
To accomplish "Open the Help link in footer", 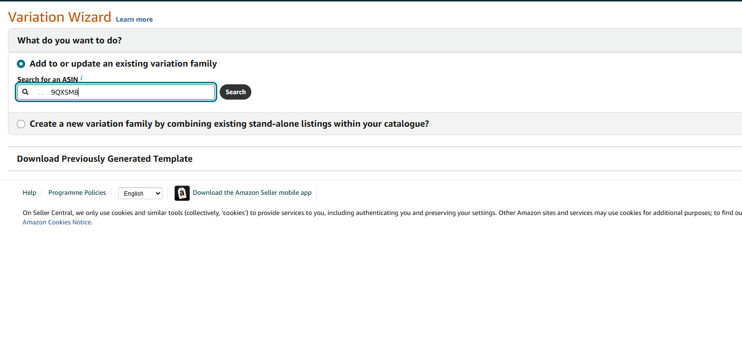I will point(30,193).
